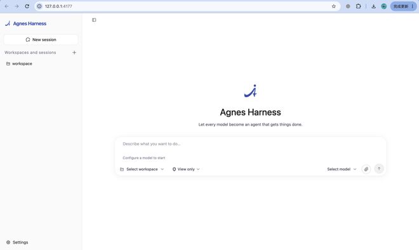Open the browser downloads icon
This screenshot has height=250, width=419.
click(373, 6)
